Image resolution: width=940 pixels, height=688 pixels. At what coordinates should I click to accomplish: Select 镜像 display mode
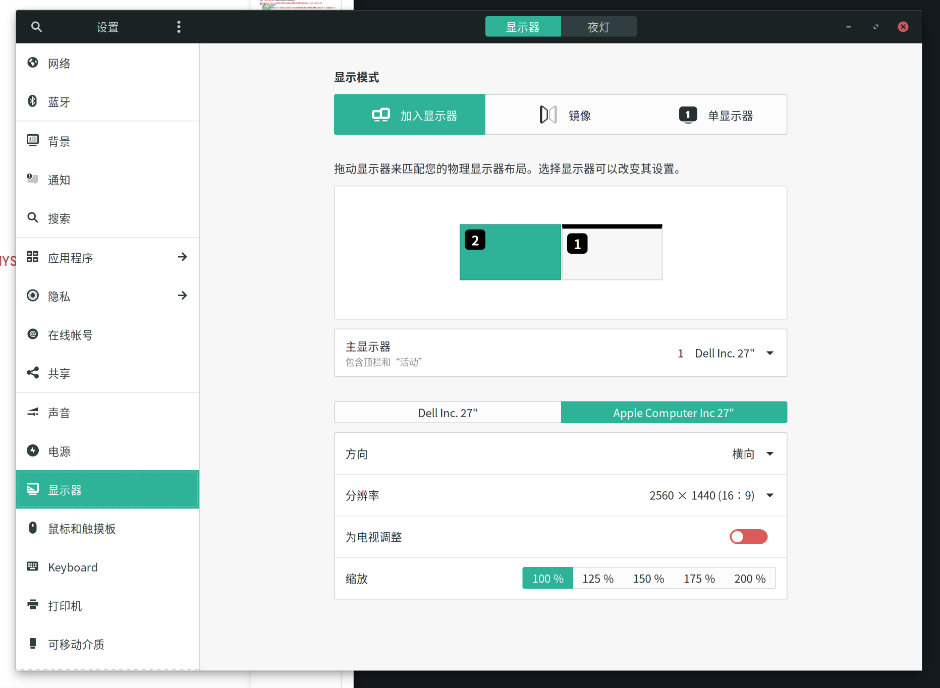click(x=567, y=114)
